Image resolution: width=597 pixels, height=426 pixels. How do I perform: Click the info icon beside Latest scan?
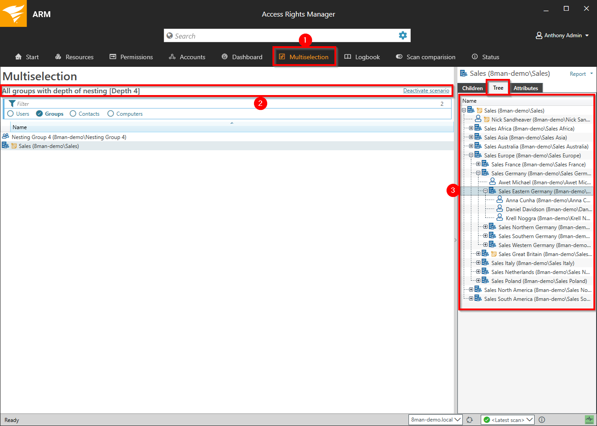[x=542, y=420]
